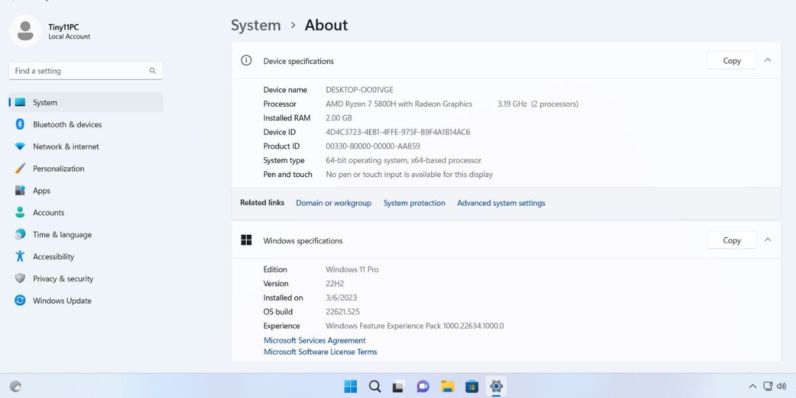Click the Tiny11PC account name

click(x=64, y=27)
